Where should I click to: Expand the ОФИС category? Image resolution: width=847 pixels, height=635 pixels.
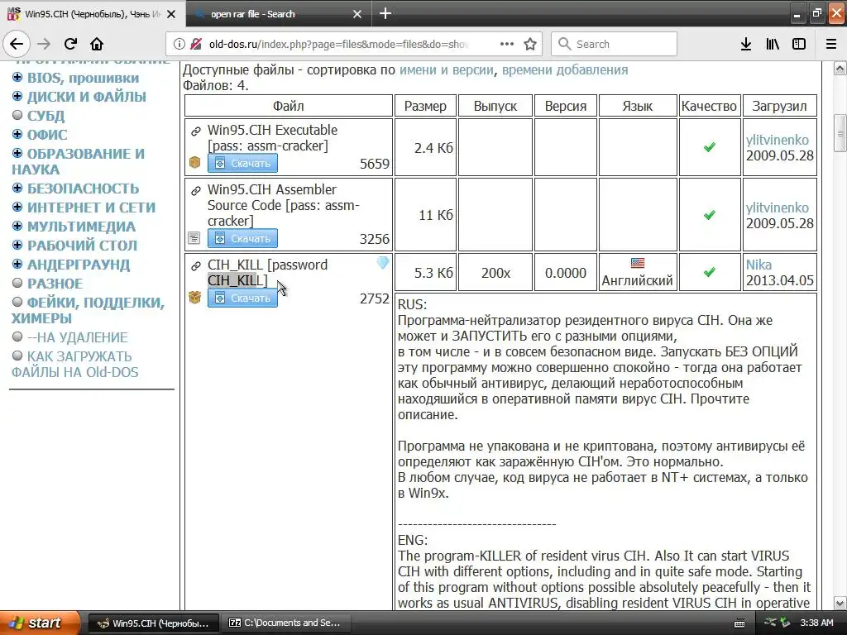tap(17, 134)
